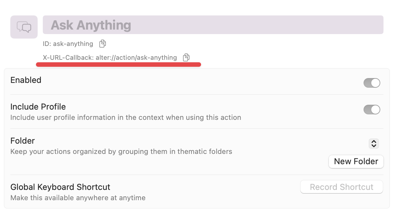Click the Keep your actions organized description
Viewport: 397px width, 223px height.
[121, 151]
